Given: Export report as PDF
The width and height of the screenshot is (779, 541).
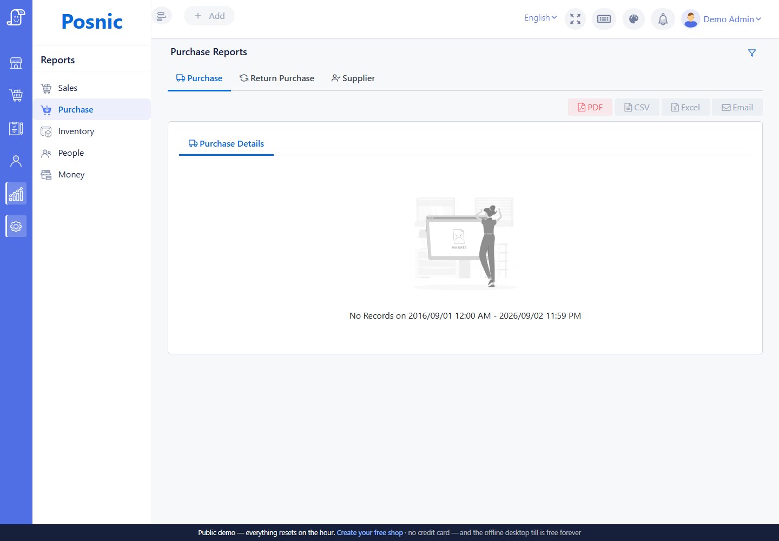Looking at the screenshot, I should [x=590, y=107].
